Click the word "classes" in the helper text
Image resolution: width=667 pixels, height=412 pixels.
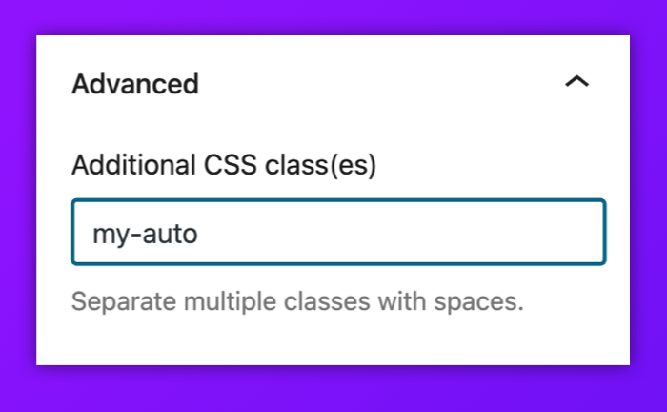(x=327, y=301)
